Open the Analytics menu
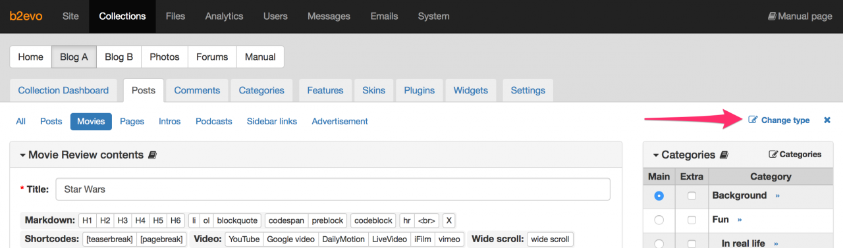The width and height of the screenshot is (843, 248). coord(224,16)
